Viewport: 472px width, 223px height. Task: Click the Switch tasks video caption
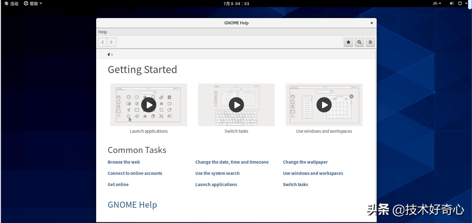[x=236, y=131]
